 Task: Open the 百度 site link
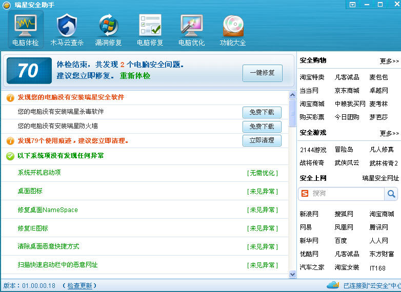coord(340,241)
